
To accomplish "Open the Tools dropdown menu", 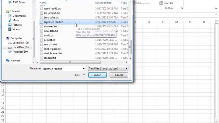I will pyautogui.click(x=79, y=75).
